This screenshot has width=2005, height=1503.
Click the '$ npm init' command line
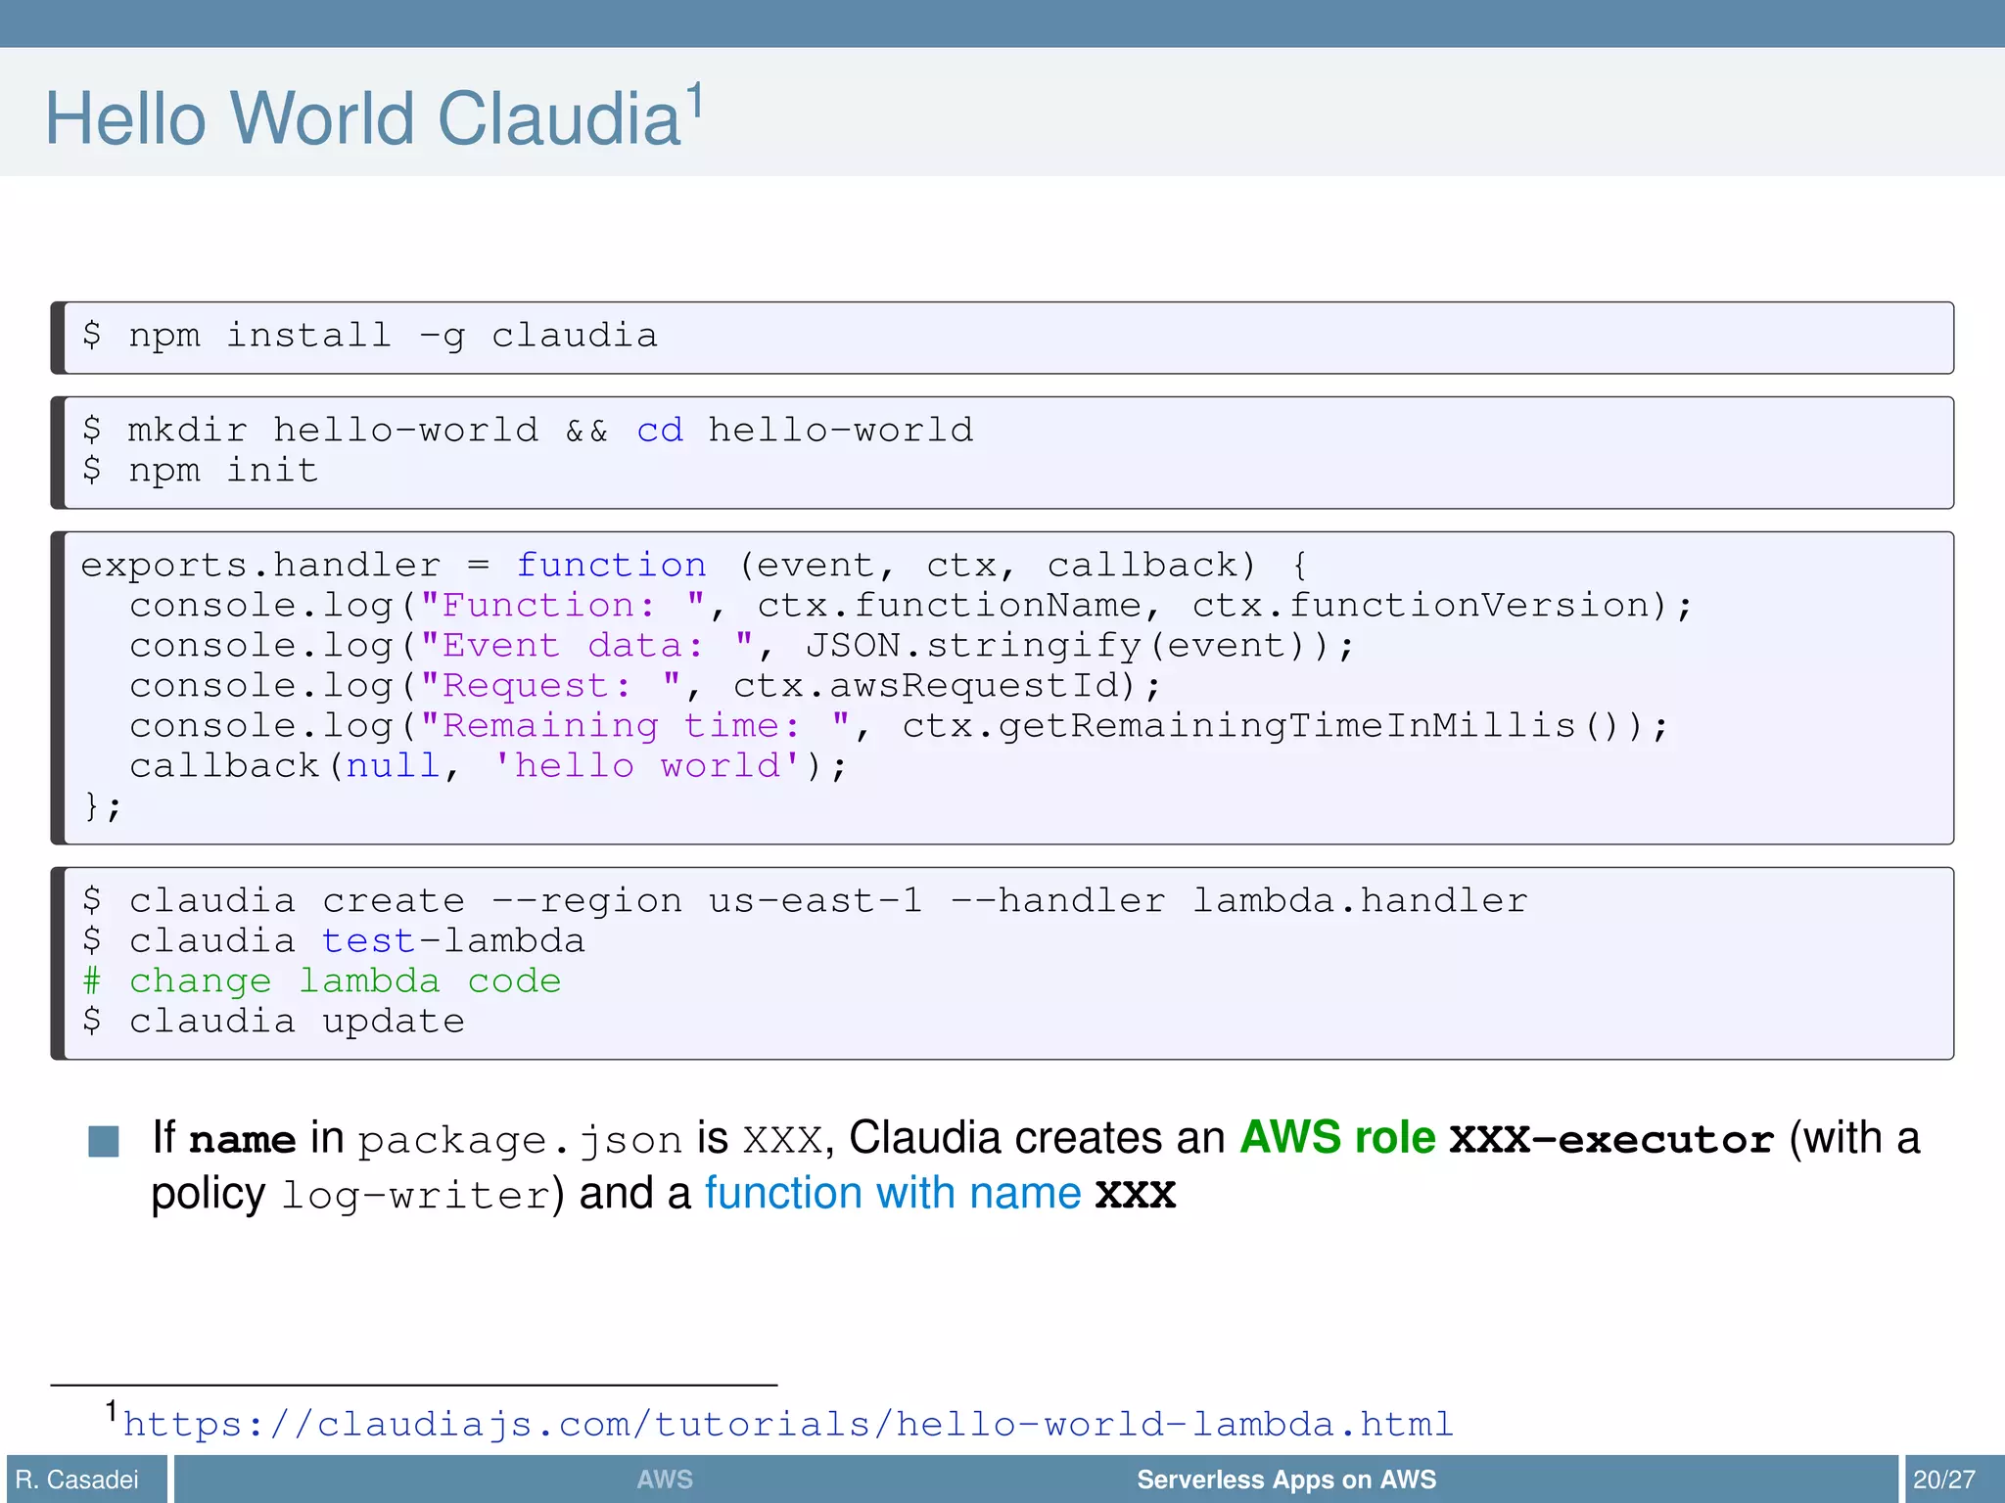200,470
